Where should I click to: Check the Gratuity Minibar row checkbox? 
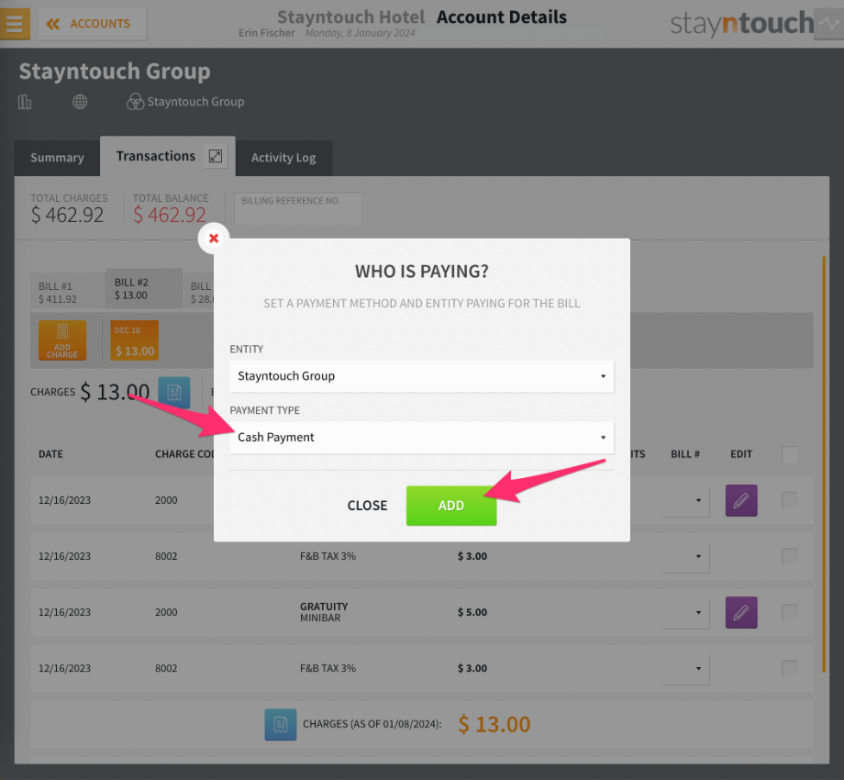click(790, 612)
